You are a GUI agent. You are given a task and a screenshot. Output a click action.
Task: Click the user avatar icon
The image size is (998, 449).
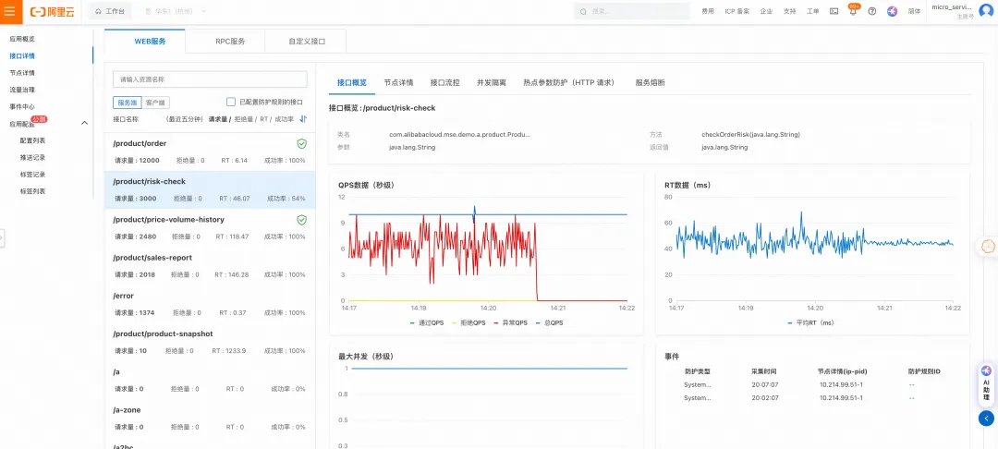pos(987,11)
